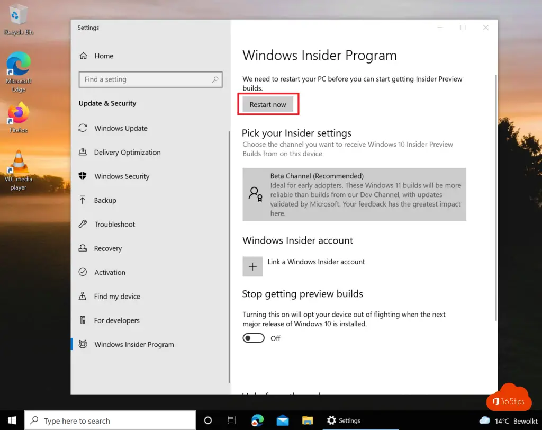Toggle off Stop getting preview builds switch
Viewport: 542px width, 430px height.
coord(254,337)
